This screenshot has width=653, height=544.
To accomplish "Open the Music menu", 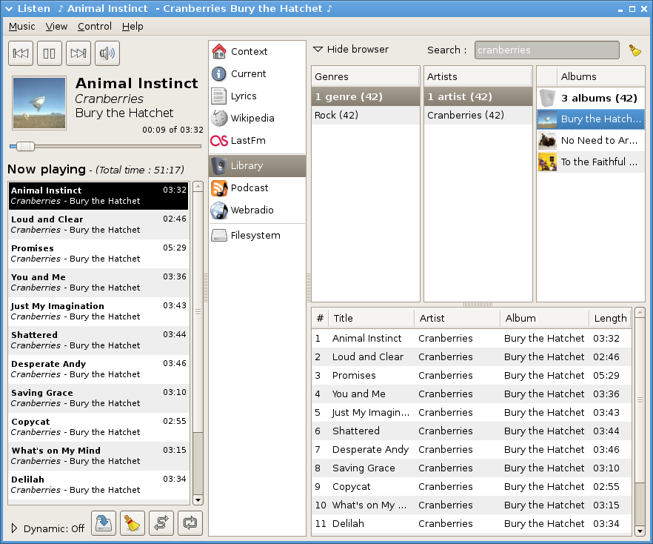I will 22,26.
